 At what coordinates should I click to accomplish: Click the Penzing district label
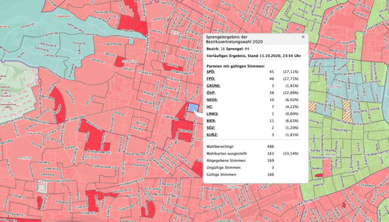pos(25,158)
